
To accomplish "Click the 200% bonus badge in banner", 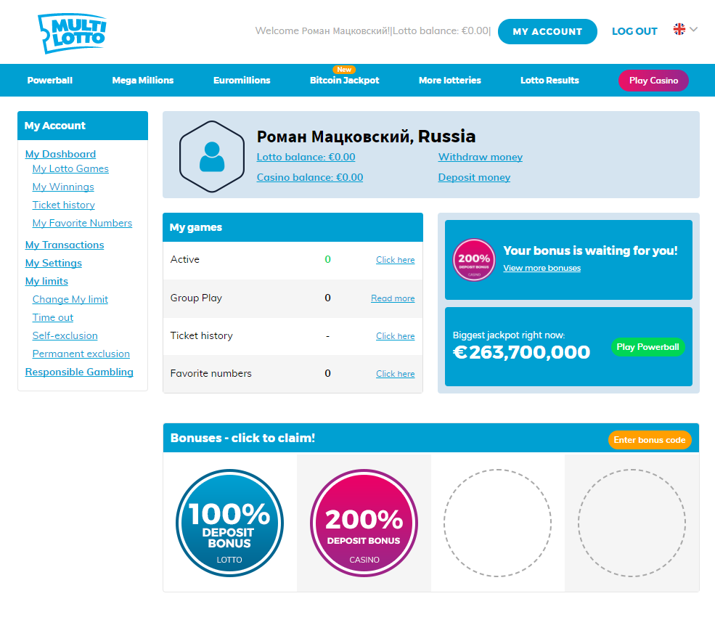I will coord(474,260).
